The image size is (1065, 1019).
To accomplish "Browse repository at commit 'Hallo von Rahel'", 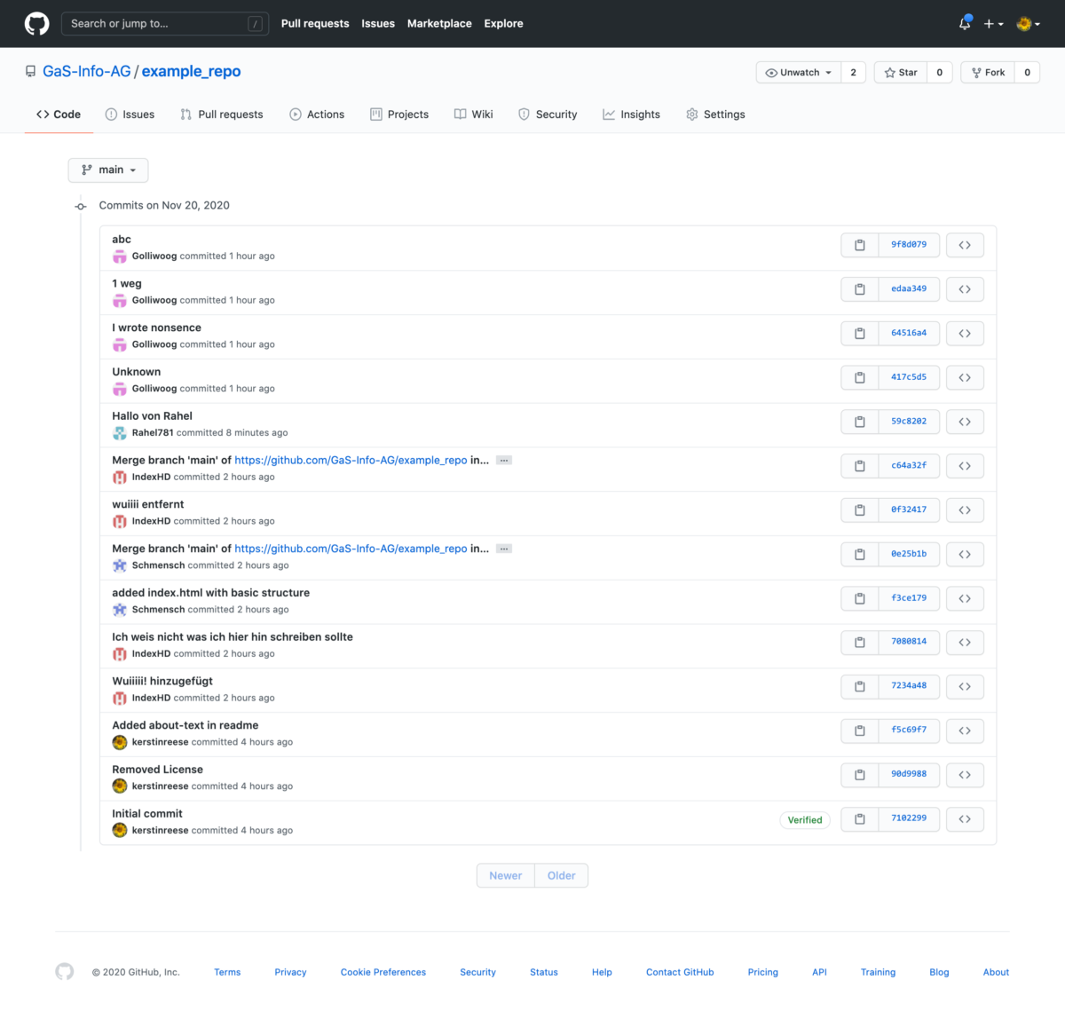I will coord(965,421).
